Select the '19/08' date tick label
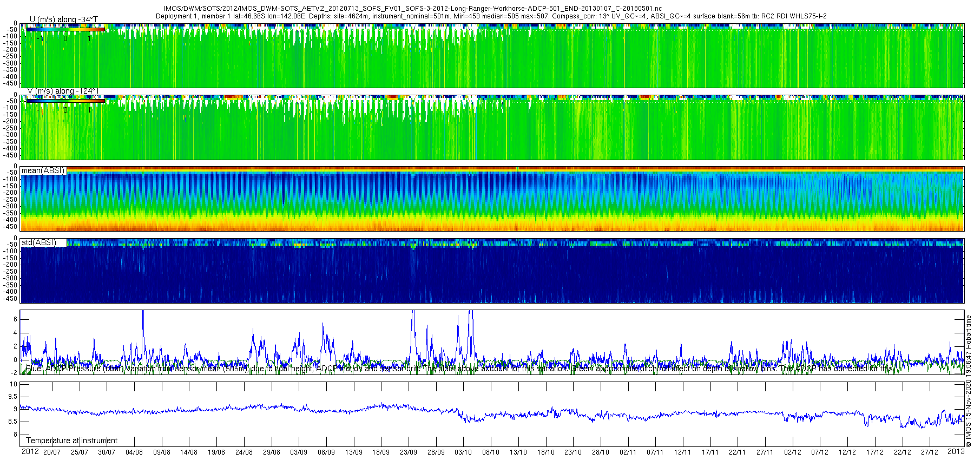 pyautogui.click(x=216, y=452)
